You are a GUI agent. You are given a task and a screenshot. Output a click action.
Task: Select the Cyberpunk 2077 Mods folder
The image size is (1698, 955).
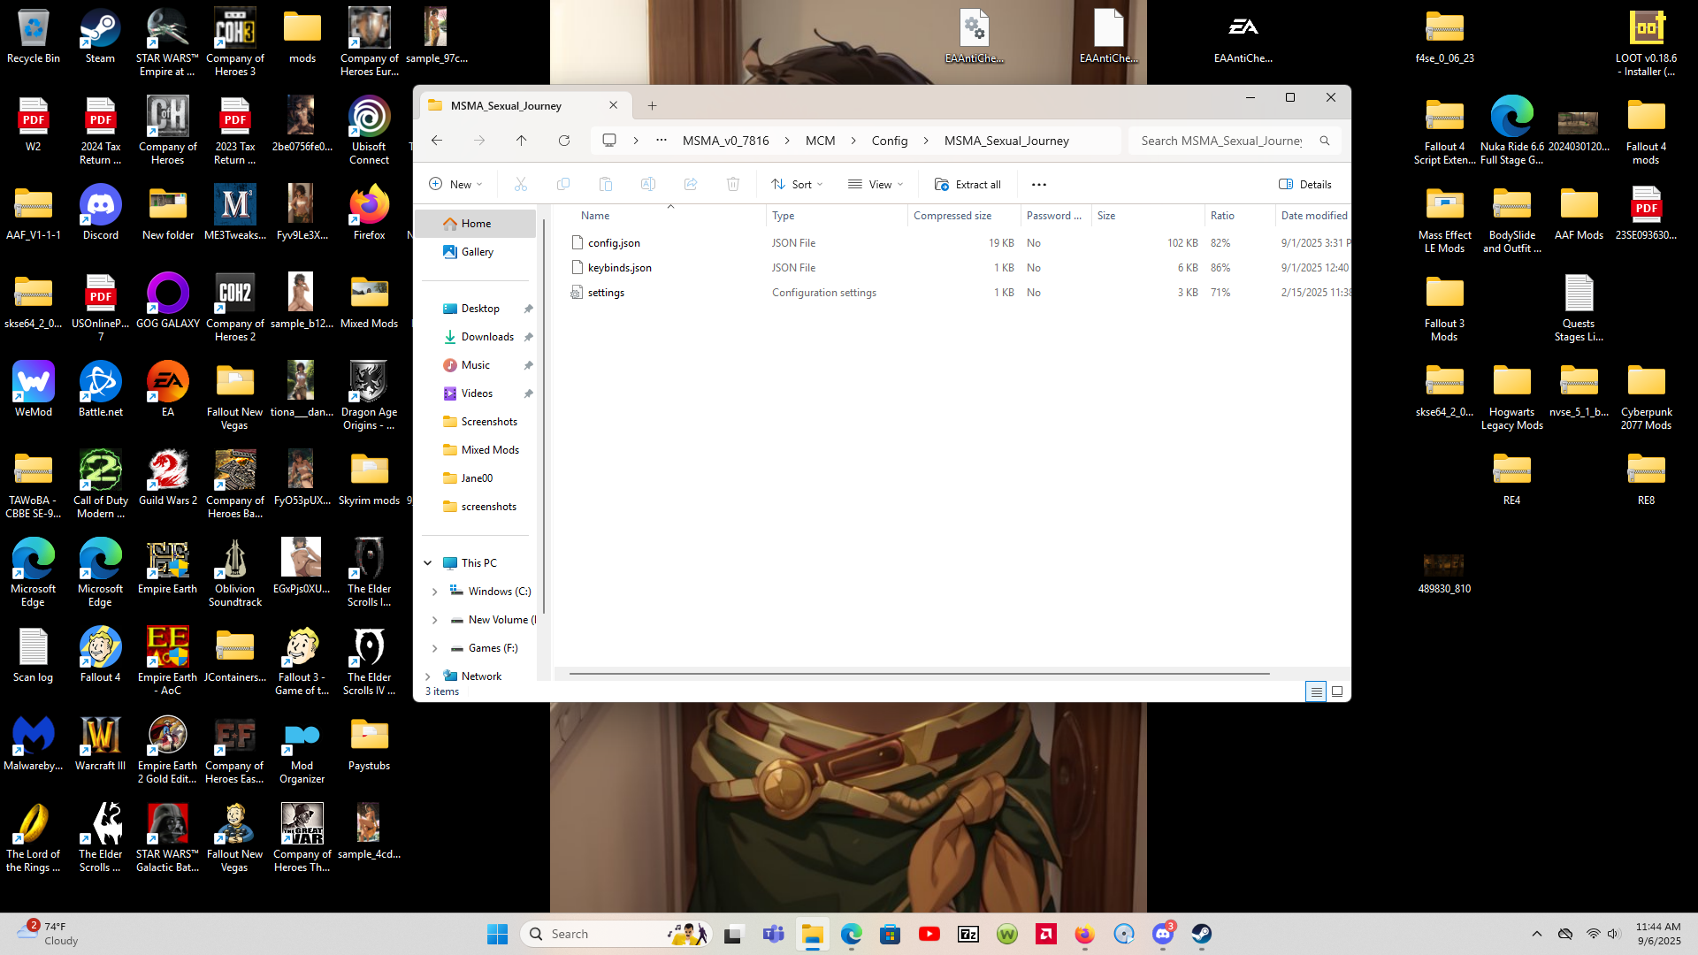coord(1646,397)
